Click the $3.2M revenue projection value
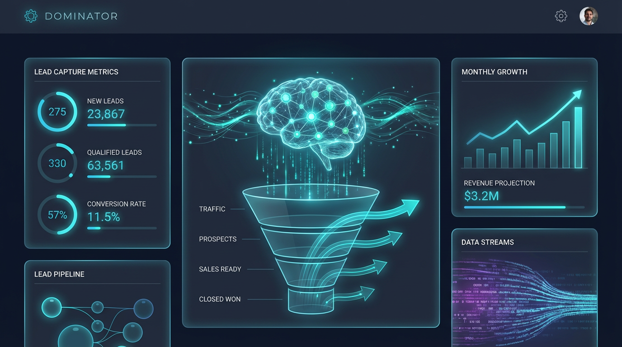622x347 pixels. [x=481, y=196]
